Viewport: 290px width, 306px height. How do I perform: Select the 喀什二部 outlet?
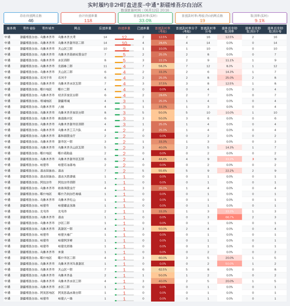pos(64,89)
